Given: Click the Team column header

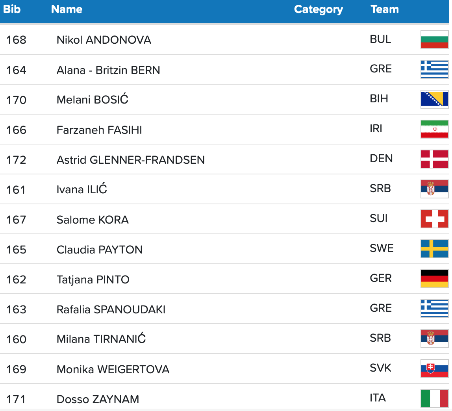Looking at the screenshot, I should click(x=384, y=9).
